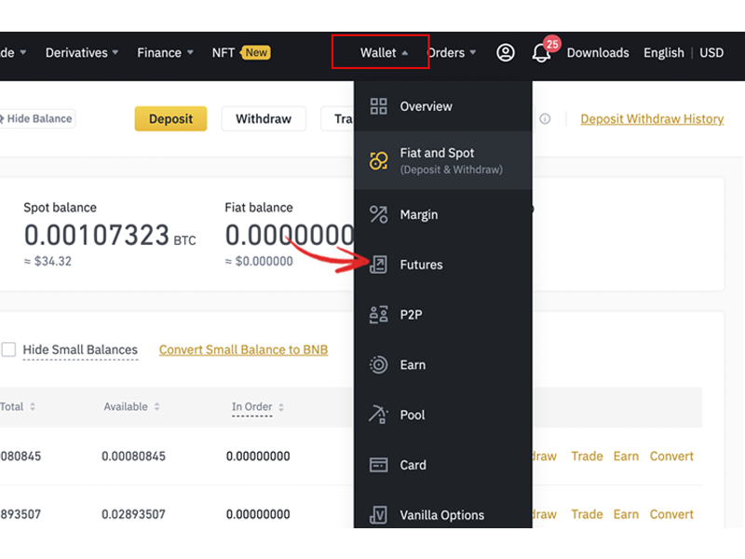Select Card in Wallet menu
This screenshot has width=745, height=559.
pos(443,465)
